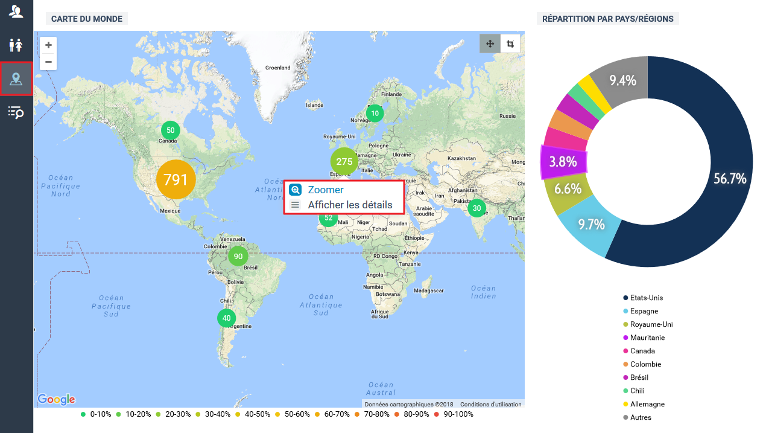766x433 pixels.
Task: Select the pan/move map tool
Action: 490,43
